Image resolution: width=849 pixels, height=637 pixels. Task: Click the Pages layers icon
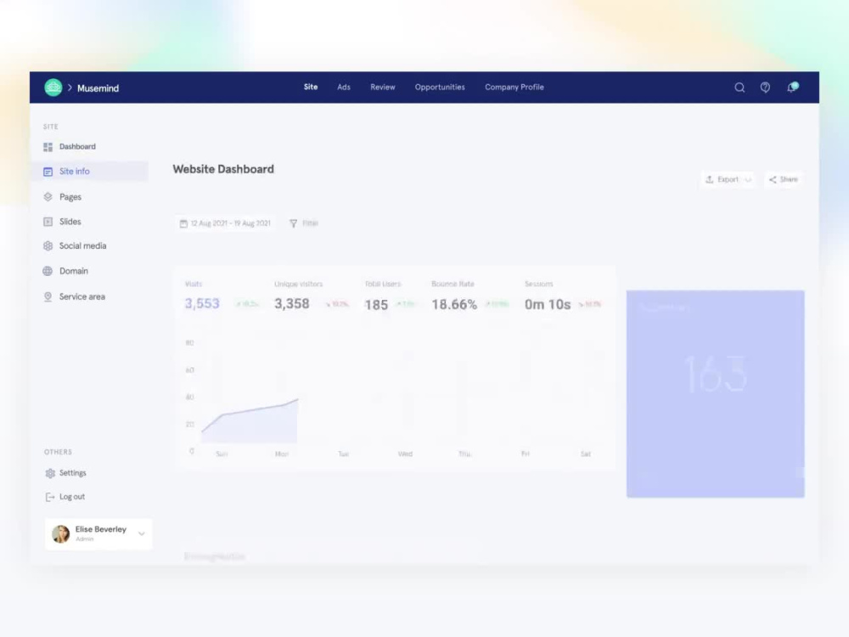coord(48,197)
